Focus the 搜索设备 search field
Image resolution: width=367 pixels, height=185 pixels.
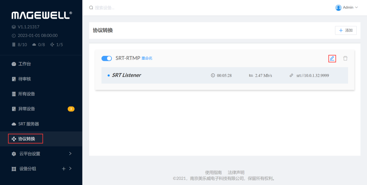coord(105,8)
